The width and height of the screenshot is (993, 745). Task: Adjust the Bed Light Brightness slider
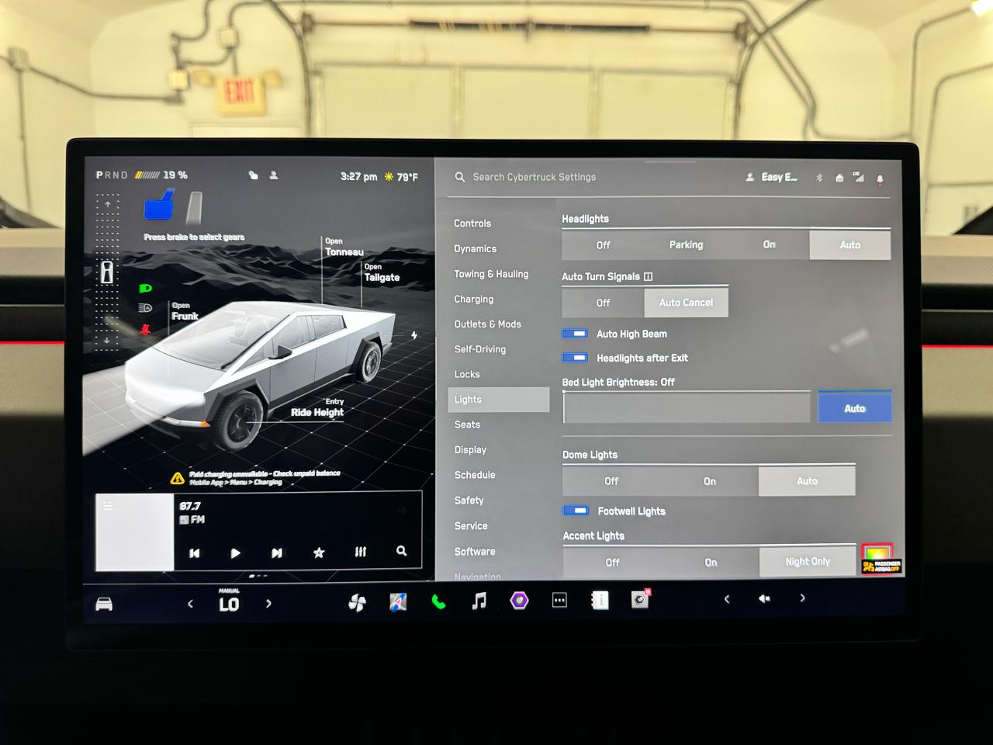pos(687,408)
